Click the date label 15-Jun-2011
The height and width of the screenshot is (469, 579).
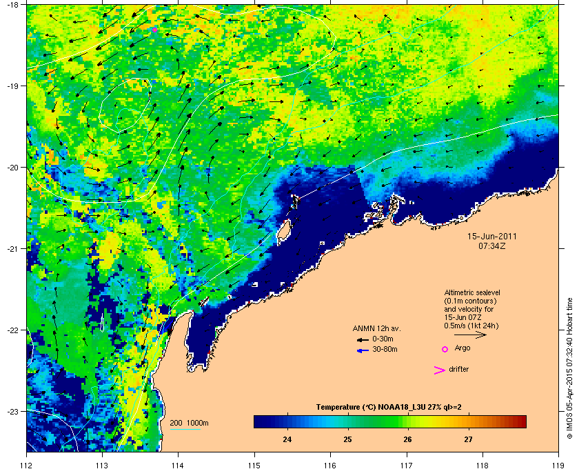coord(492,236)
